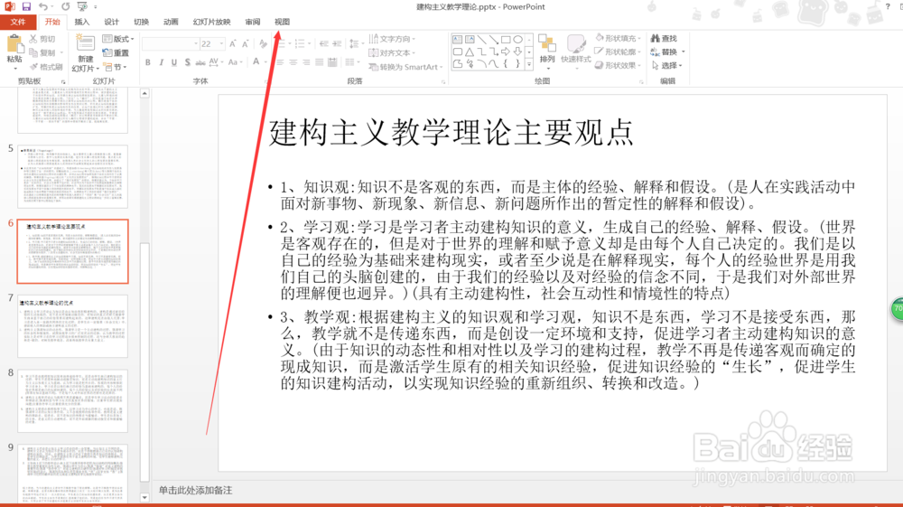Image resolution: width=903 pixels, height=507 pixels.
Task: Switch to the Insert (插入) tab
Action: [82, 22]
